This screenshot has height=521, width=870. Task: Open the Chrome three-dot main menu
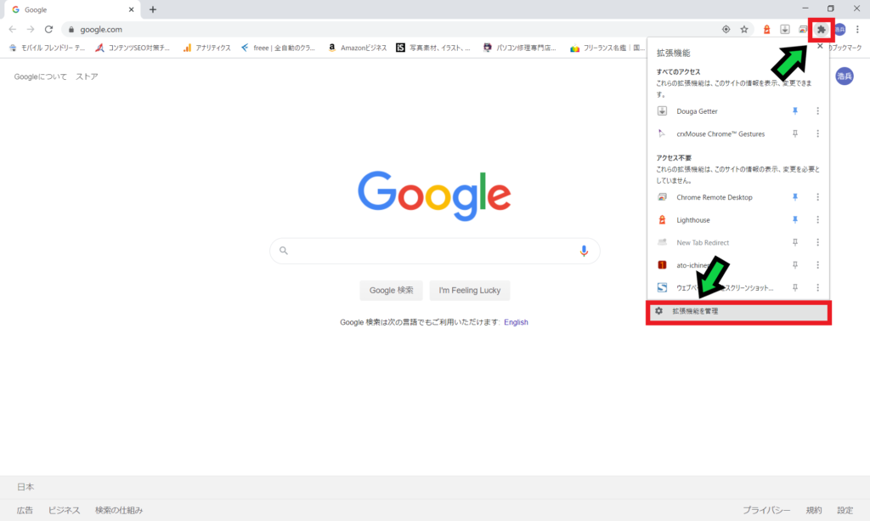pyautogui.click(x=857, y=29)
